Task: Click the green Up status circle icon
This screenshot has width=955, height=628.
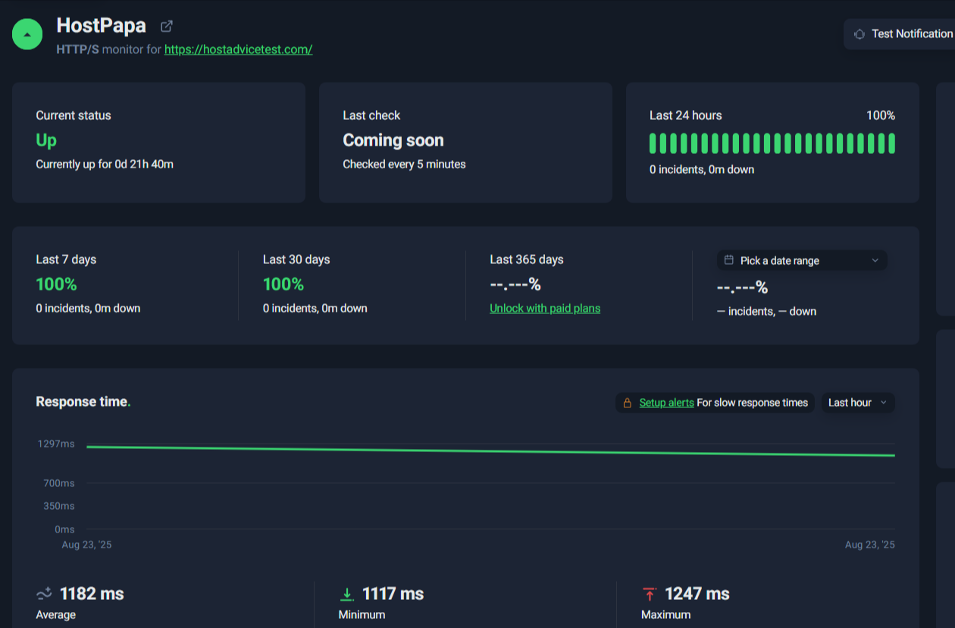Action: (27, 34)
